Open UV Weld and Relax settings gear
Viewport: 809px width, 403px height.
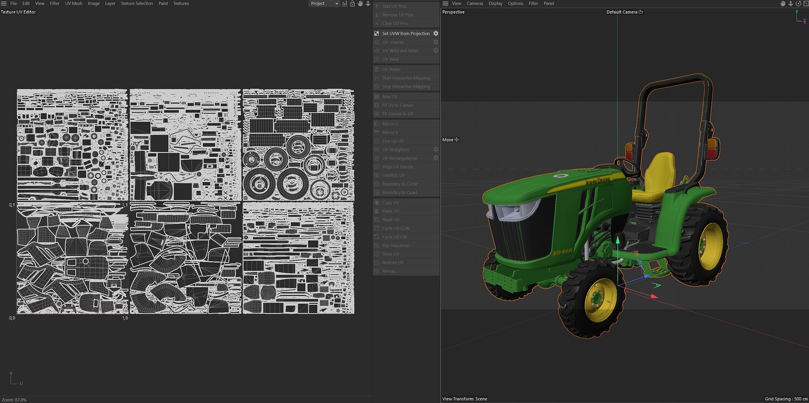(436, 51)
